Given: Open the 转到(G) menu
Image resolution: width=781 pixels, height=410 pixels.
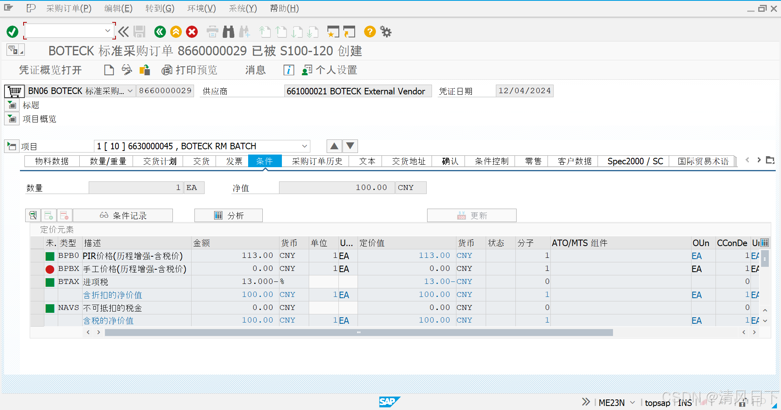Looking at the screenshot, I should (x=159, y=8).
